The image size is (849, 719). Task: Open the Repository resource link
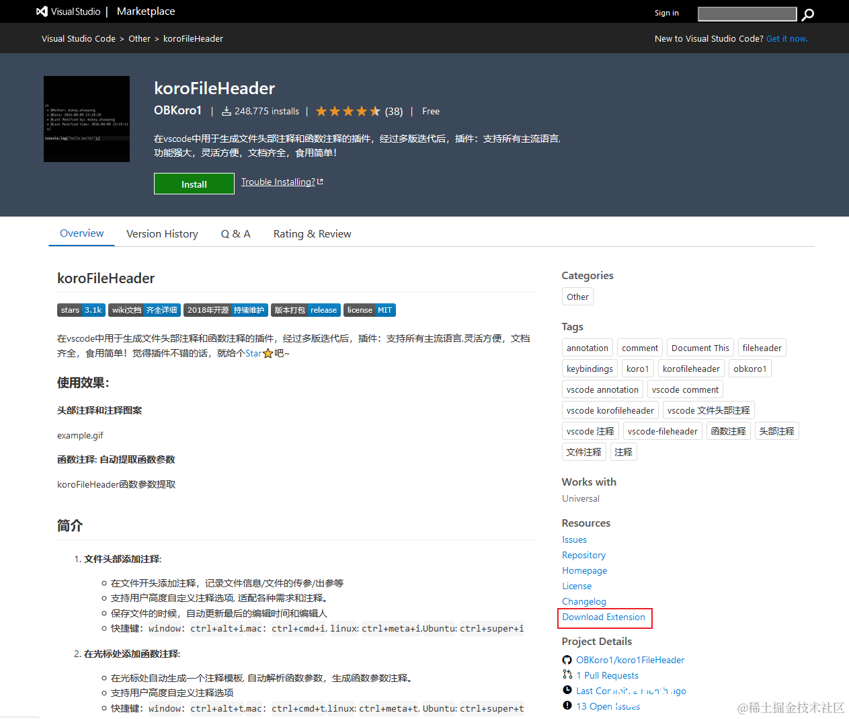coord(584,555)
